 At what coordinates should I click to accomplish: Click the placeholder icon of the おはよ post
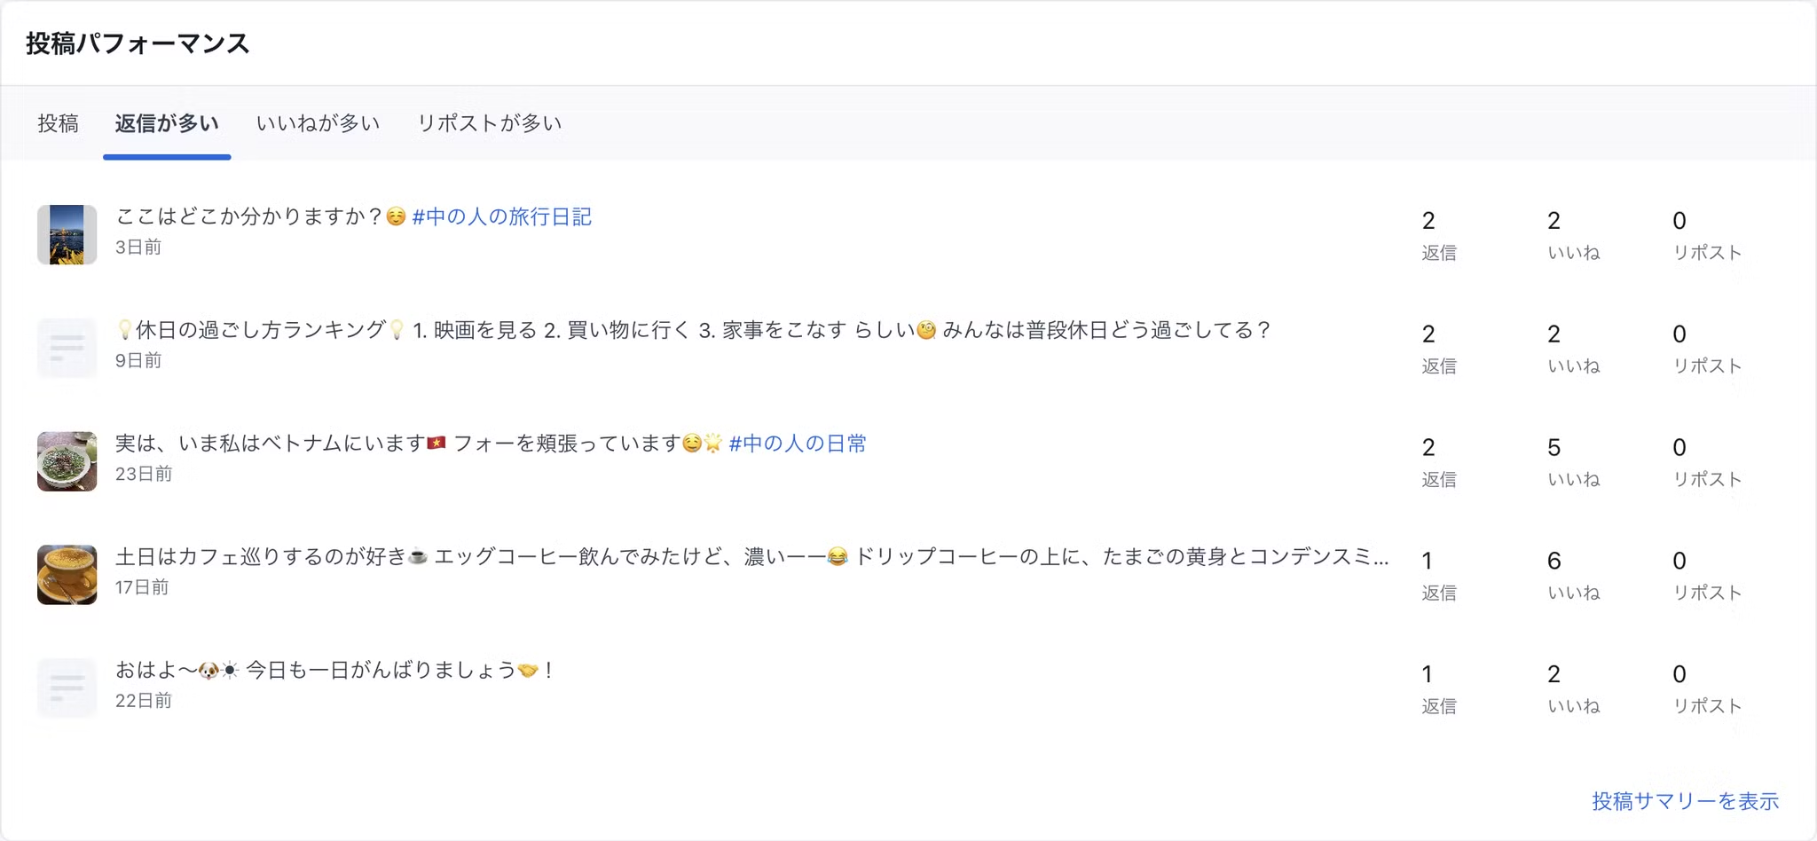67,688
